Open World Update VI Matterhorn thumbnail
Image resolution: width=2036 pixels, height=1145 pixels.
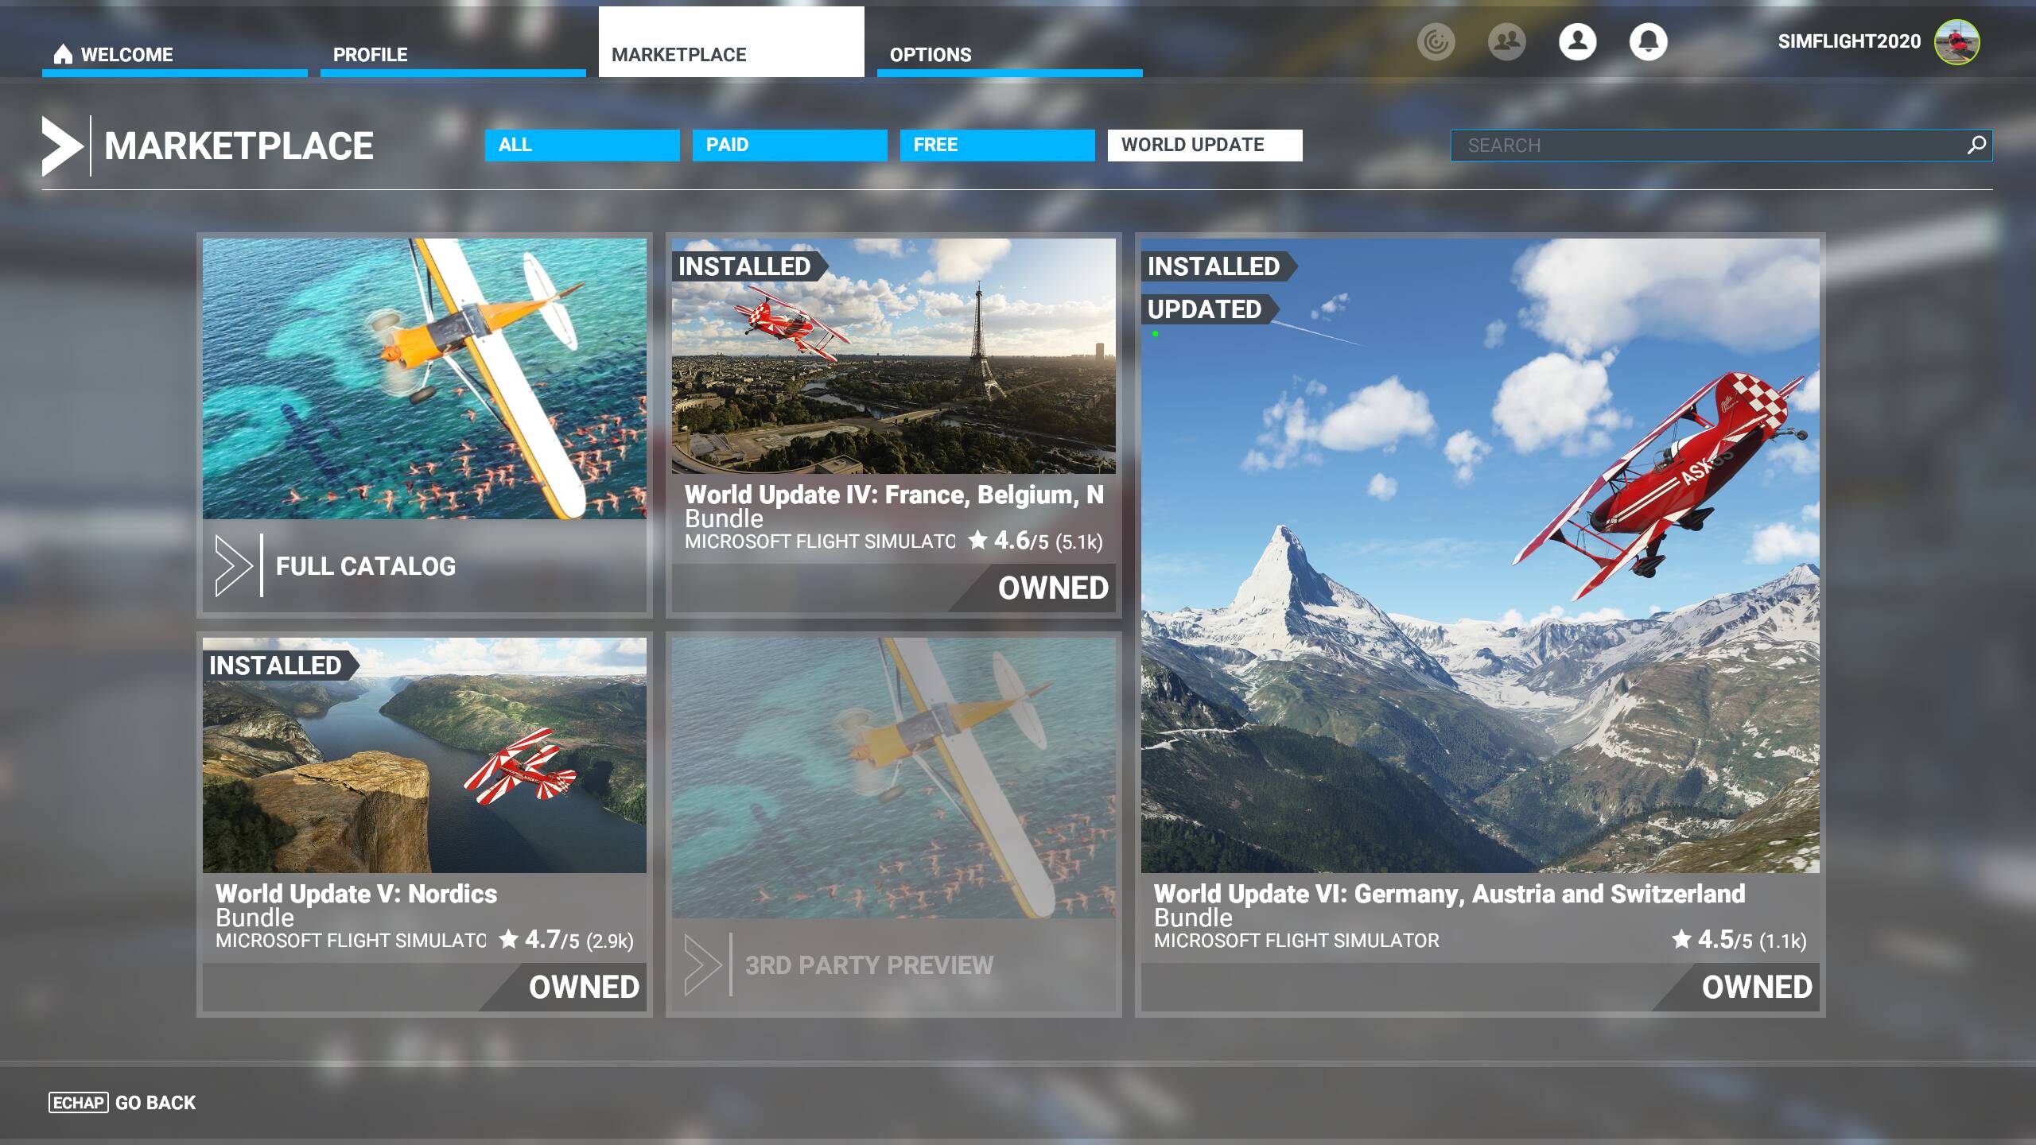[x=1480, y=556]
